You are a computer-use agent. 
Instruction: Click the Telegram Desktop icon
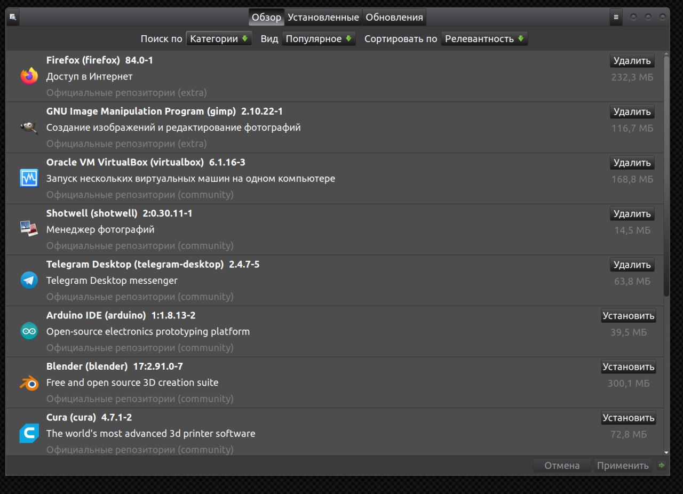click(29, 280)
